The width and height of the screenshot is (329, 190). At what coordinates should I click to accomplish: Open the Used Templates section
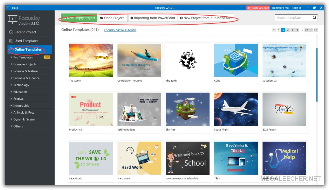30,41
